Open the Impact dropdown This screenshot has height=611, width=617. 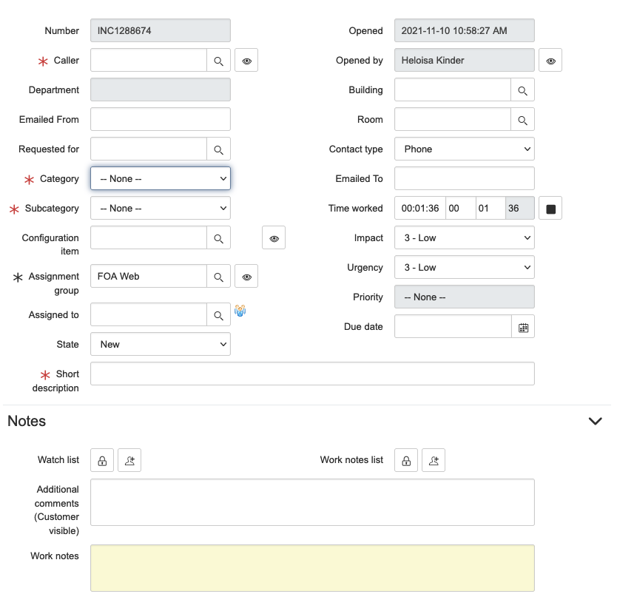coord(464,238)
